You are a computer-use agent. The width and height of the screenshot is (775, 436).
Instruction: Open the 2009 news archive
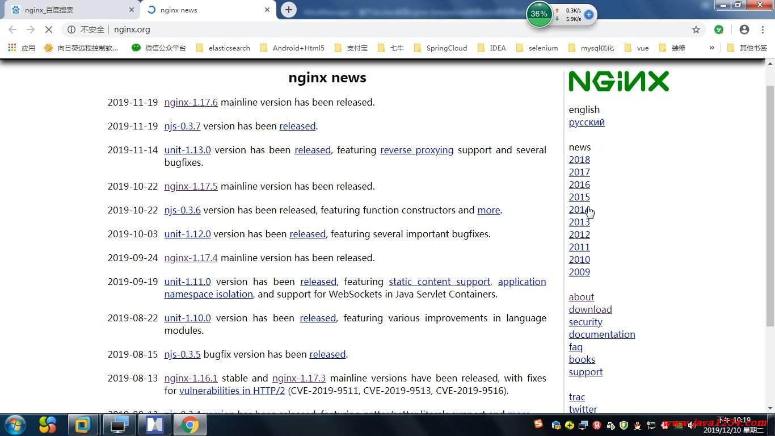[579, 272]
